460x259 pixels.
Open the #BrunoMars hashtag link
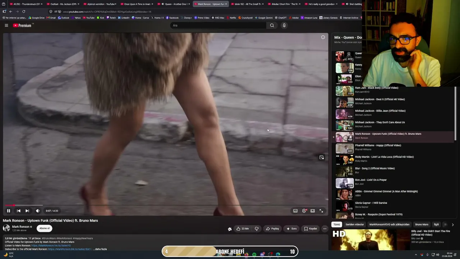coord(49,238)
